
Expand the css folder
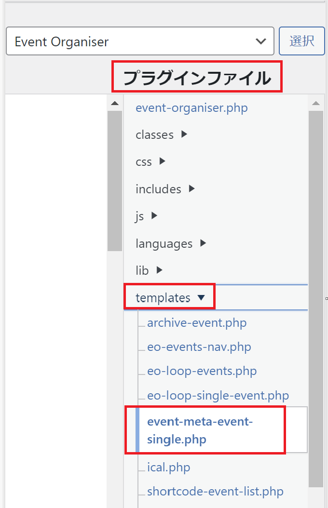point(150,161)
